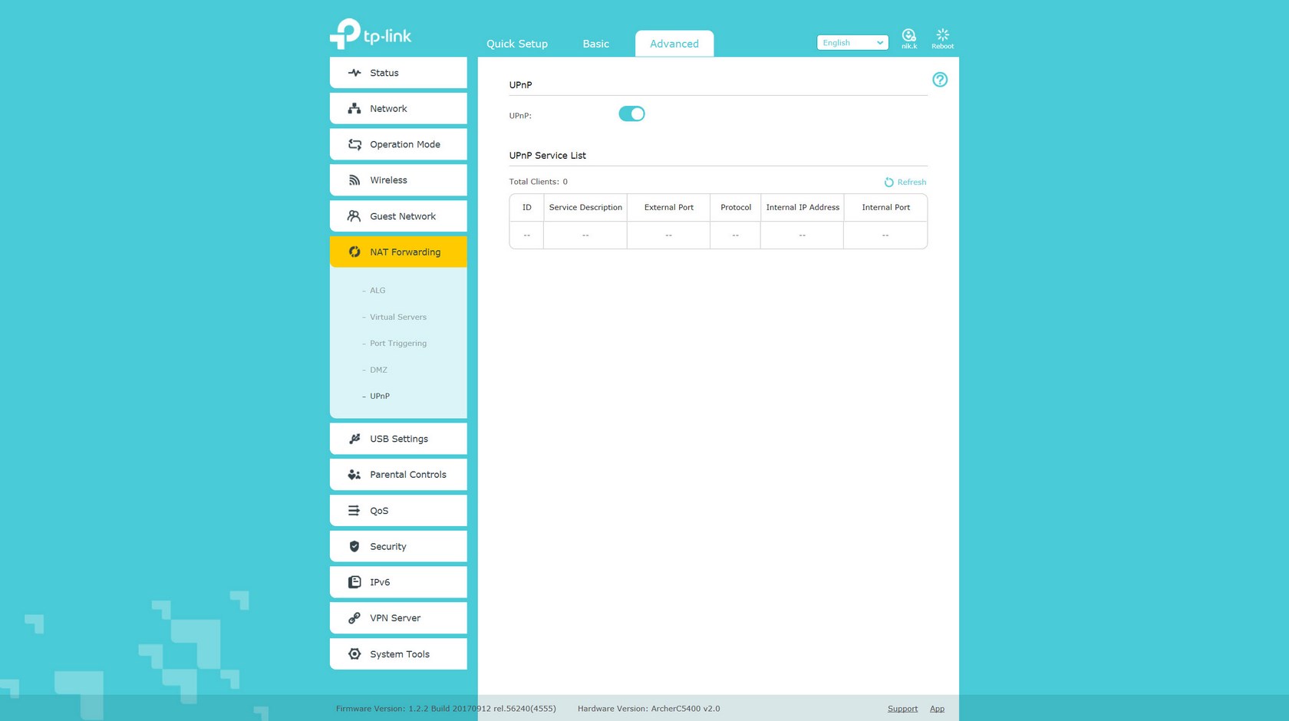Click the Protocol column header
This screenshot has width=1289, height=721.
tap(735, 208)
